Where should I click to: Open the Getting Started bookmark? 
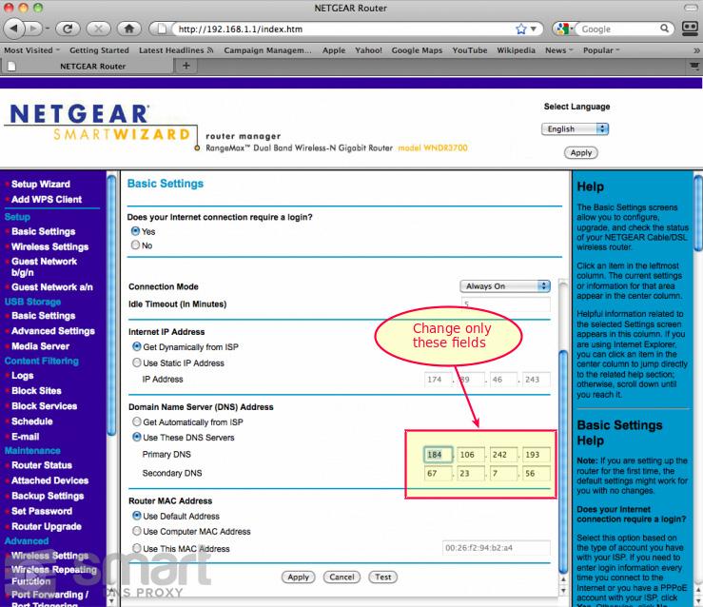pyautogui.click(x=99, y=50)
